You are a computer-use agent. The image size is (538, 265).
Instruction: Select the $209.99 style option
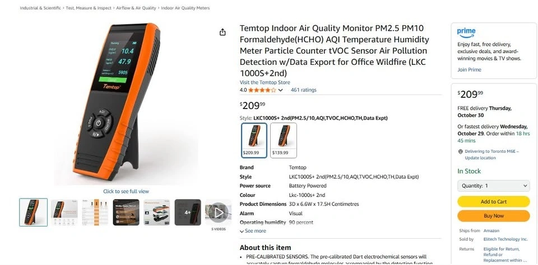[254, 140]
